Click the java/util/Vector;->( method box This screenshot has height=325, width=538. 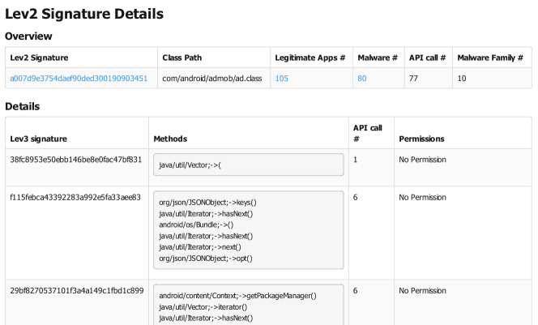click(x=248, y=165)
